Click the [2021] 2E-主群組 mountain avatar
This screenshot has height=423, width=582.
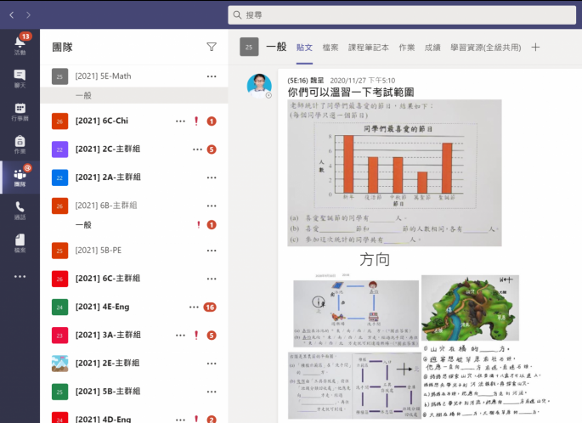click(59, 364)
